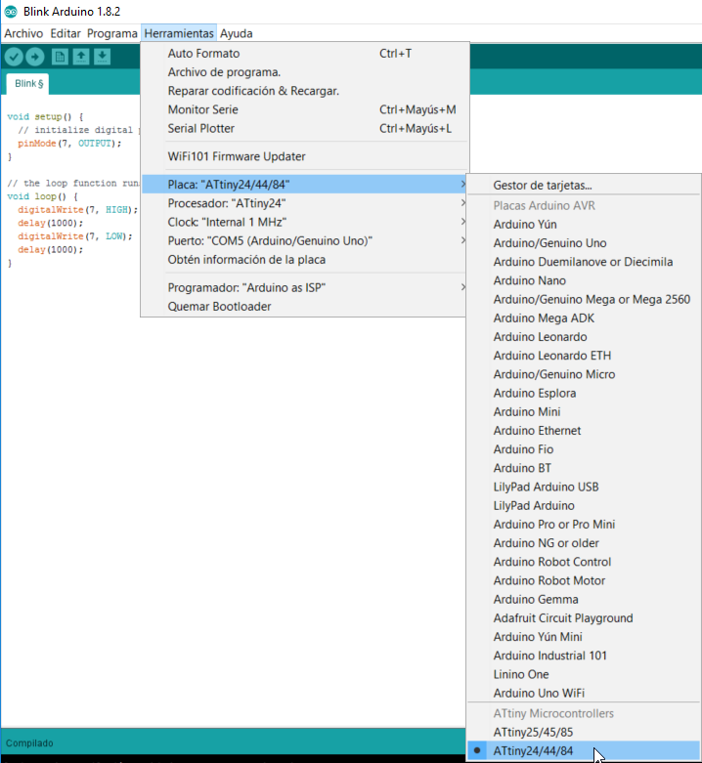This screenshot has height=763, width=702.
Task: Select Adafruit Circuit Playground board
Action: (x=584, y=618)
